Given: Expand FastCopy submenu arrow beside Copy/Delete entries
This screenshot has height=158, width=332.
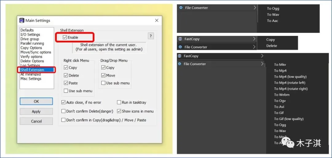Looking at the screenshot, I should click(254, 39).
